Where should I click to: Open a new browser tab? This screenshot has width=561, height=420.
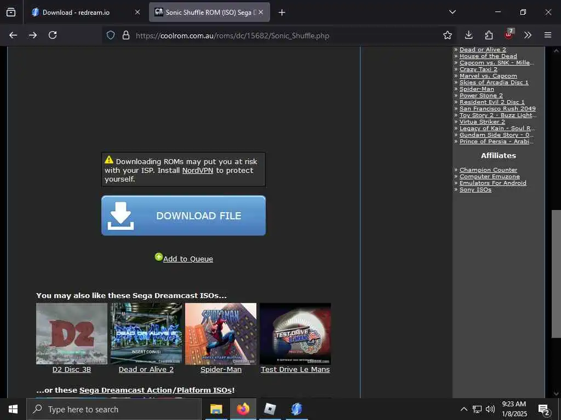[x=282, y=13]
